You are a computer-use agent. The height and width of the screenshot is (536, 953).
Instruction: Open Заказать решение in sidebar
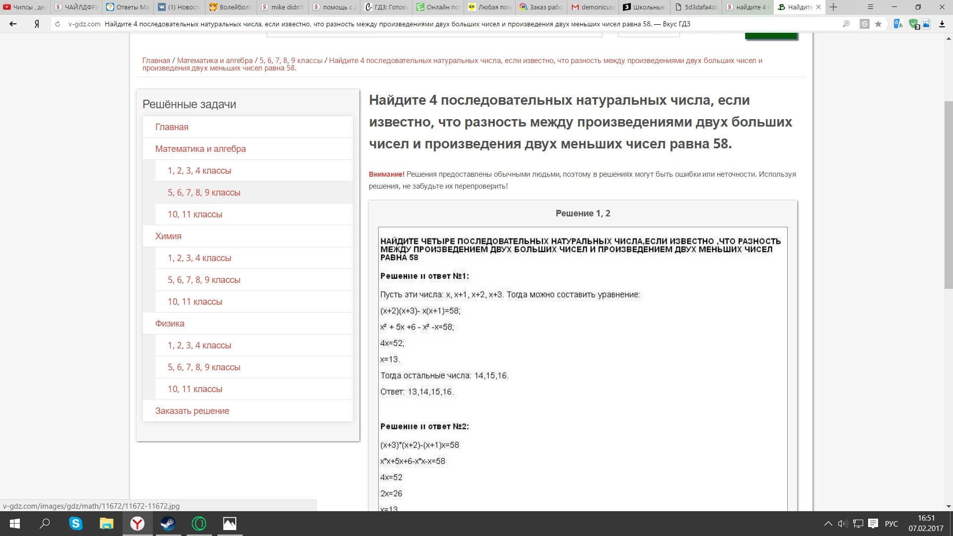[192, 411]
